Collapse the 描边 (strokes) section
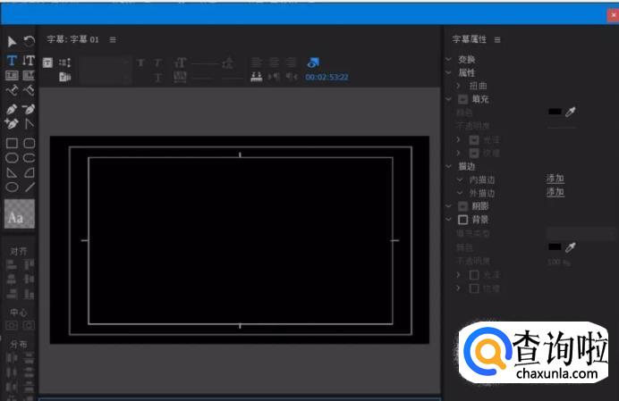The width and height of the screenshot is (619, 401). (448, 165)
